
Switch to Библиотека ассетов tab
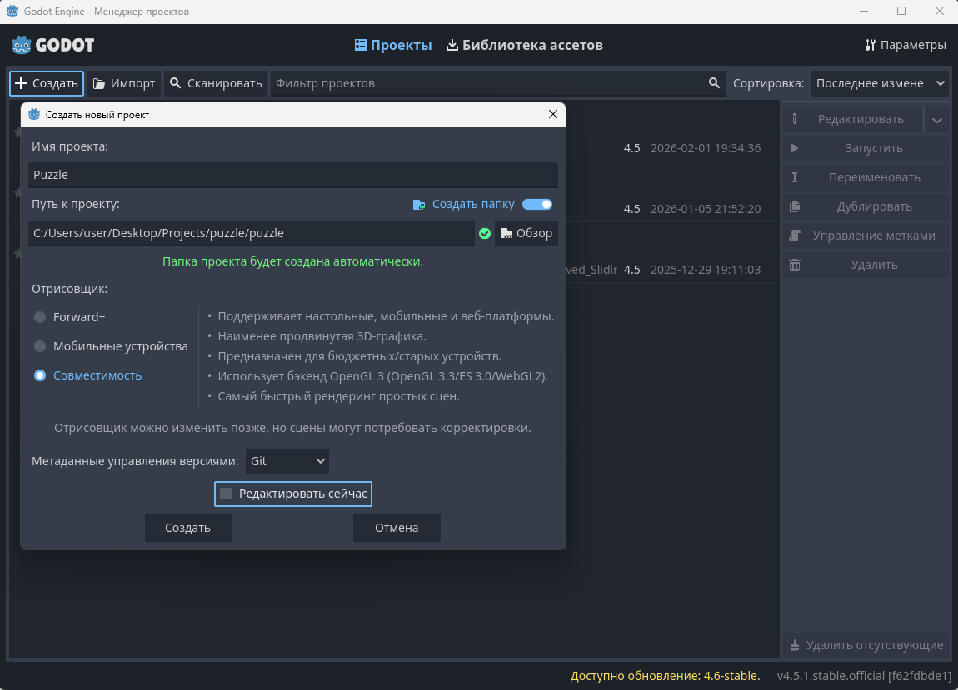pos(524,45)
